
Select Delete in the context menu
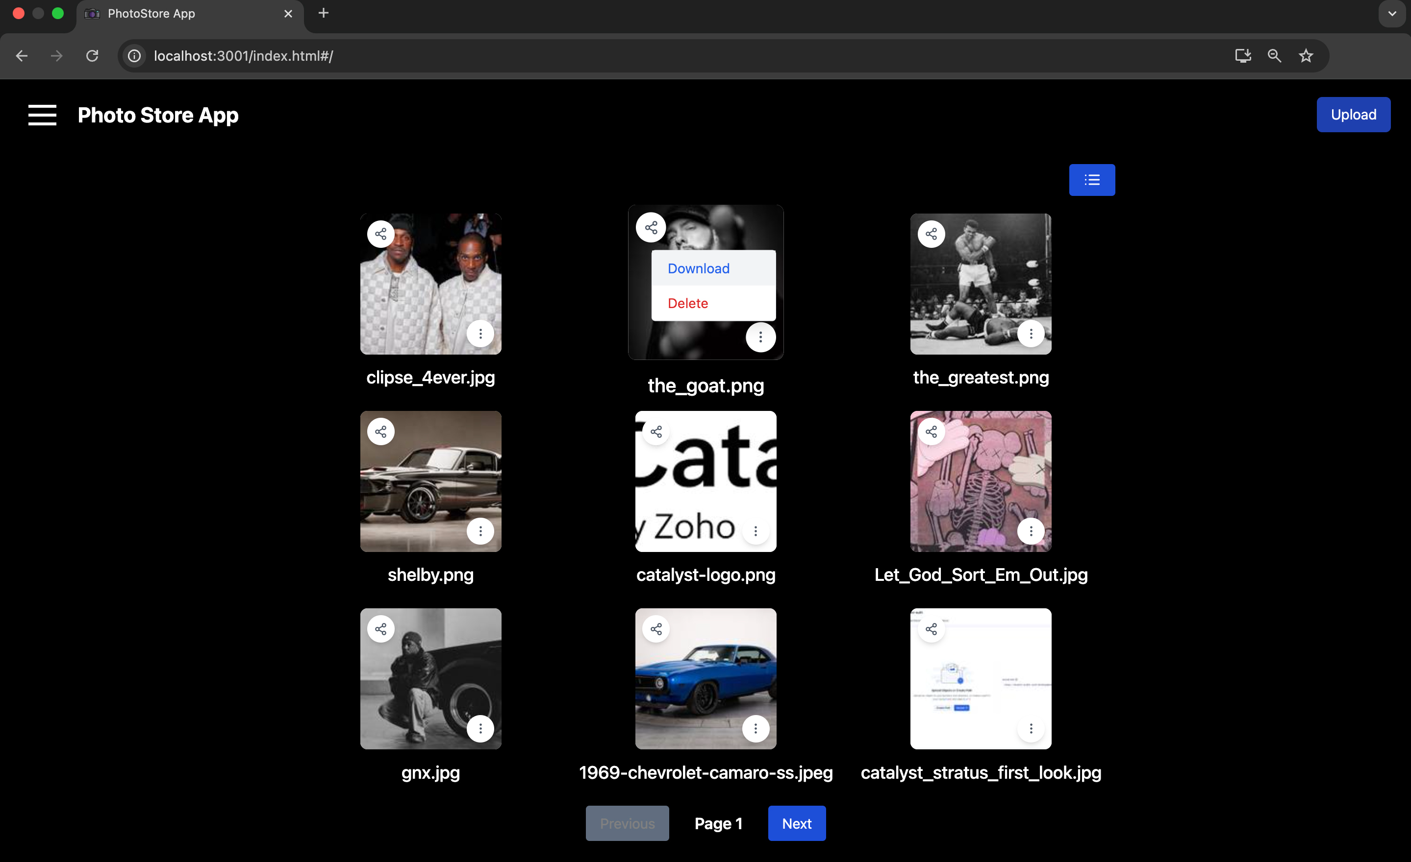(x=688, y=303)
